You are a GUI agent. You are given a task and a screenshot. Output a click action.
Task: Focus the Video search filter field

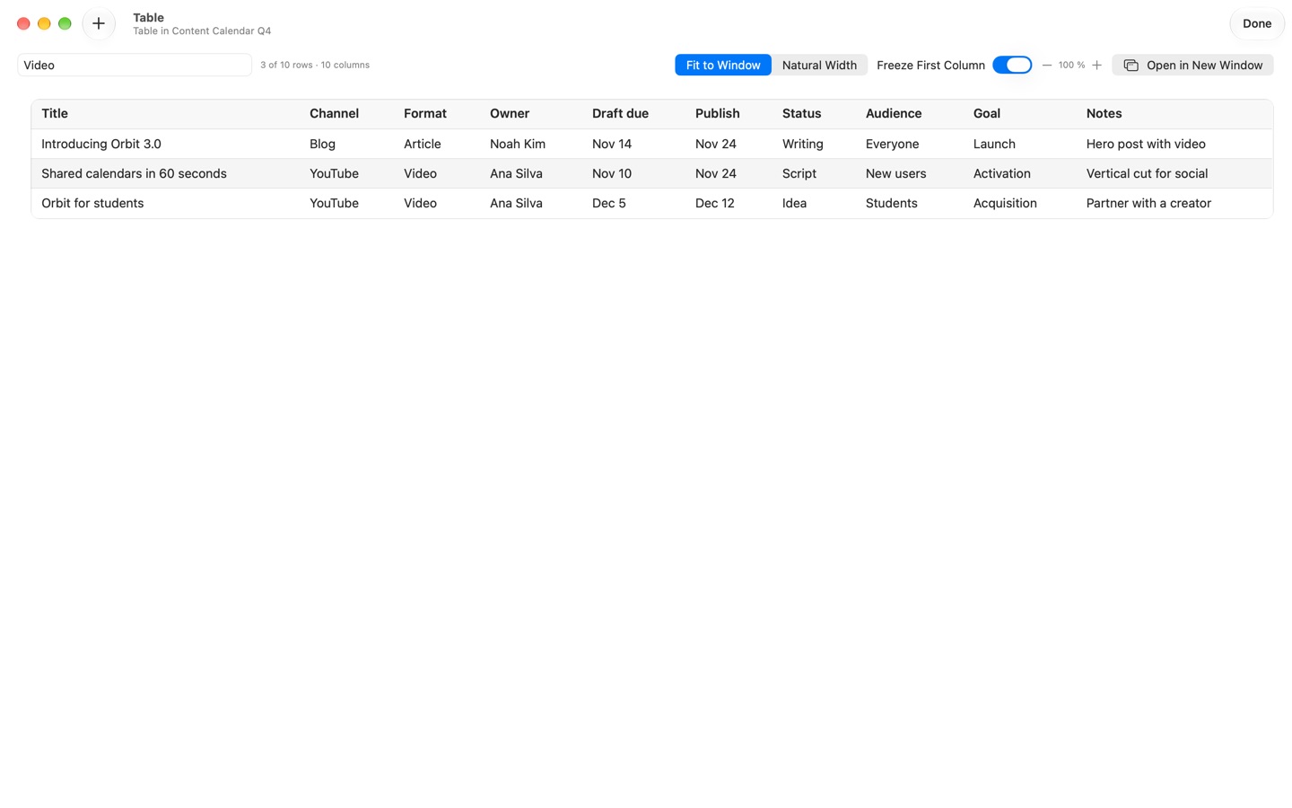click(x=135, y=65)
